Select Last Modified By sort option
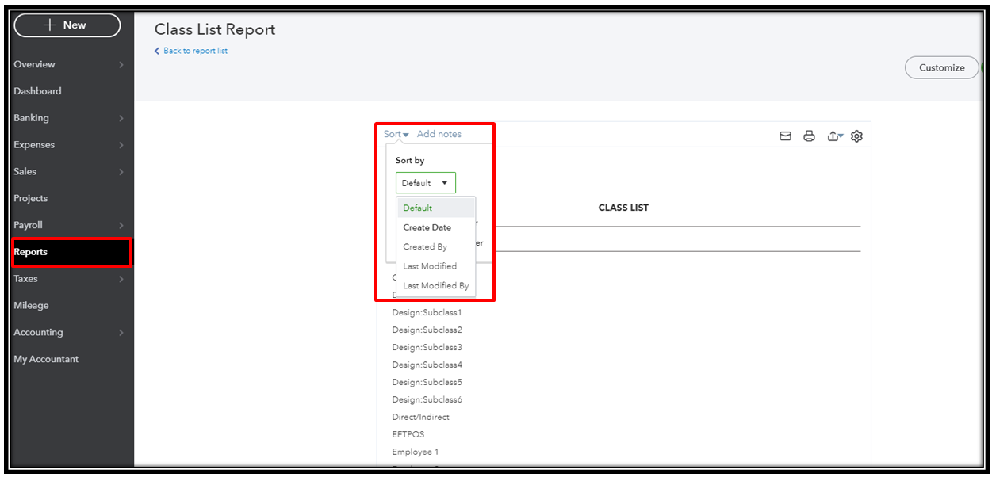The width and height of the screenshot is (996, 481). (435, 285)
